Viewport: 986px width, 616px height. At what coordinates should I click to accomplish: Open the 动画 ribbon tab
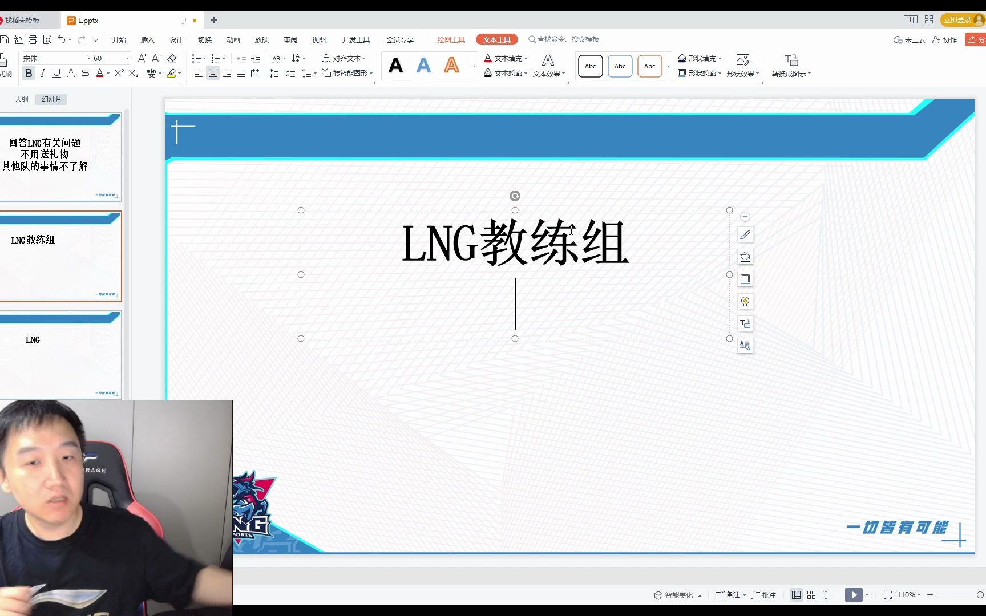[x=233, y=39]
